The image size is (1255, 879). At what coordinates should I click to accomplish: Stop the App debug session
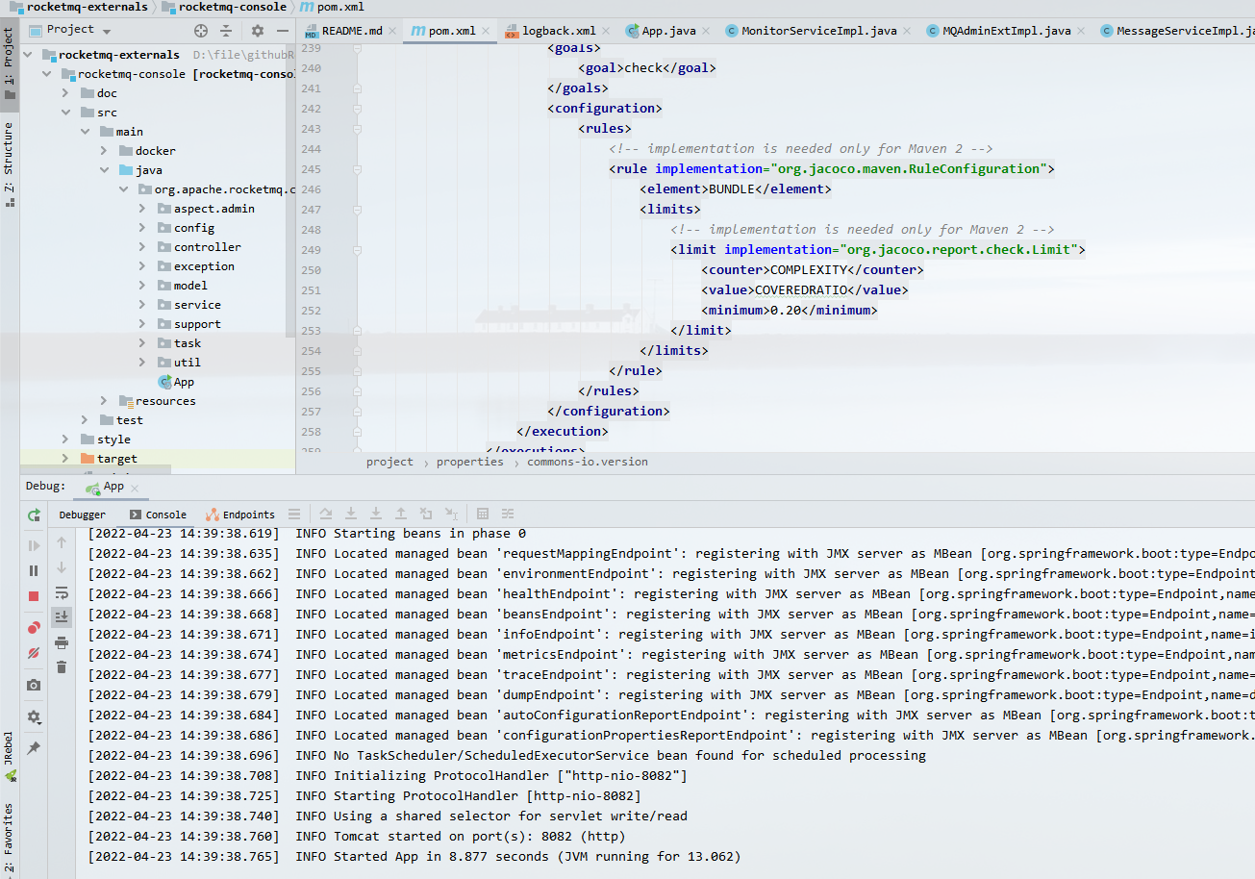34,596
